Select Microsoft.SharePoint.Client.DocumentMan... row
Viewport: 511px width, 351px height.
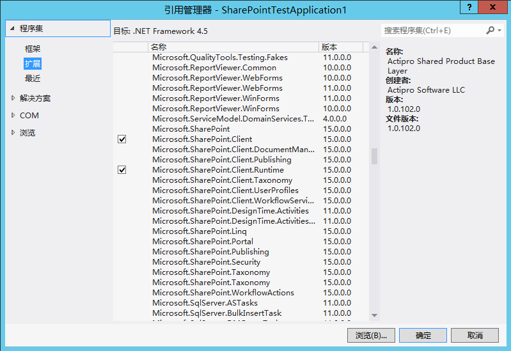tap(241, 149)
